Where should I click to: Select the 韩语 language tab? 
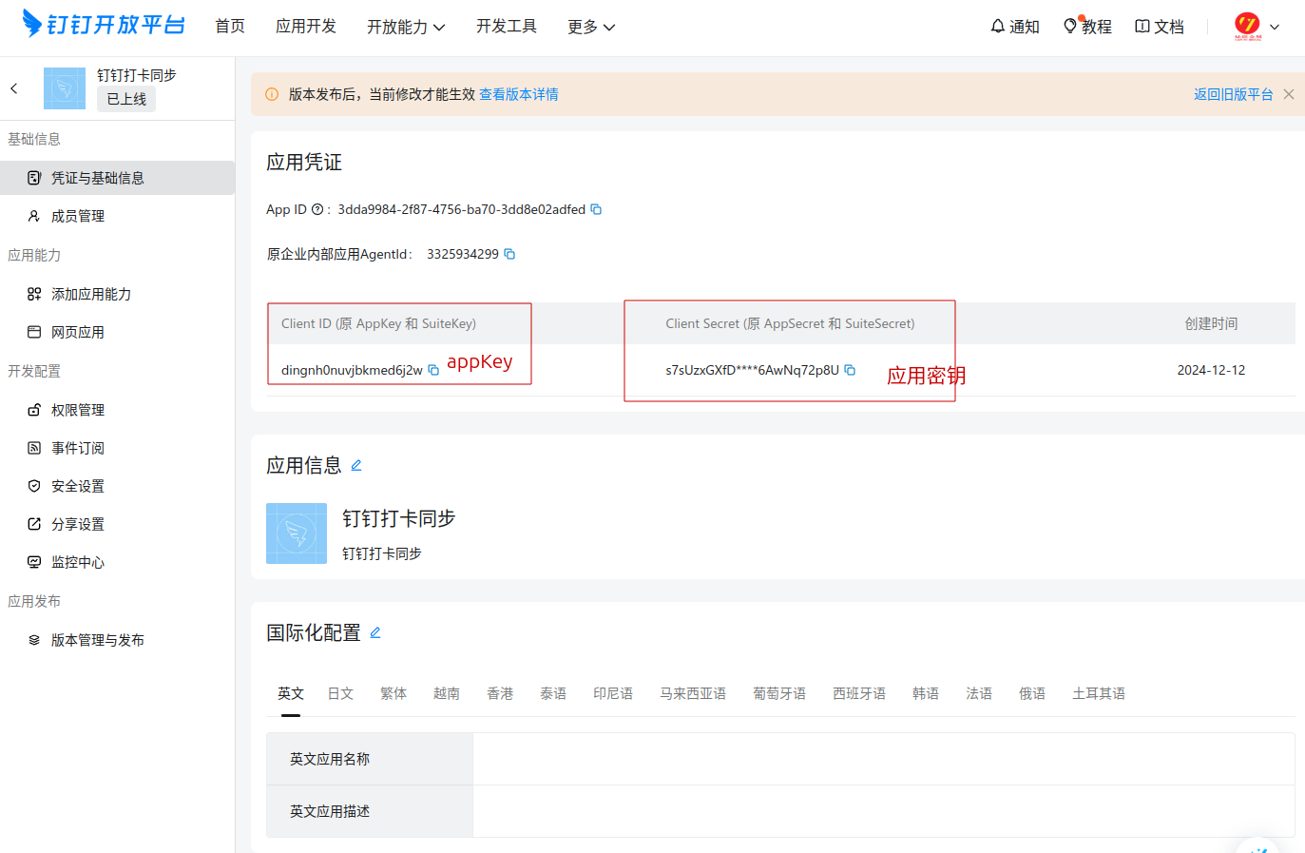925,693
